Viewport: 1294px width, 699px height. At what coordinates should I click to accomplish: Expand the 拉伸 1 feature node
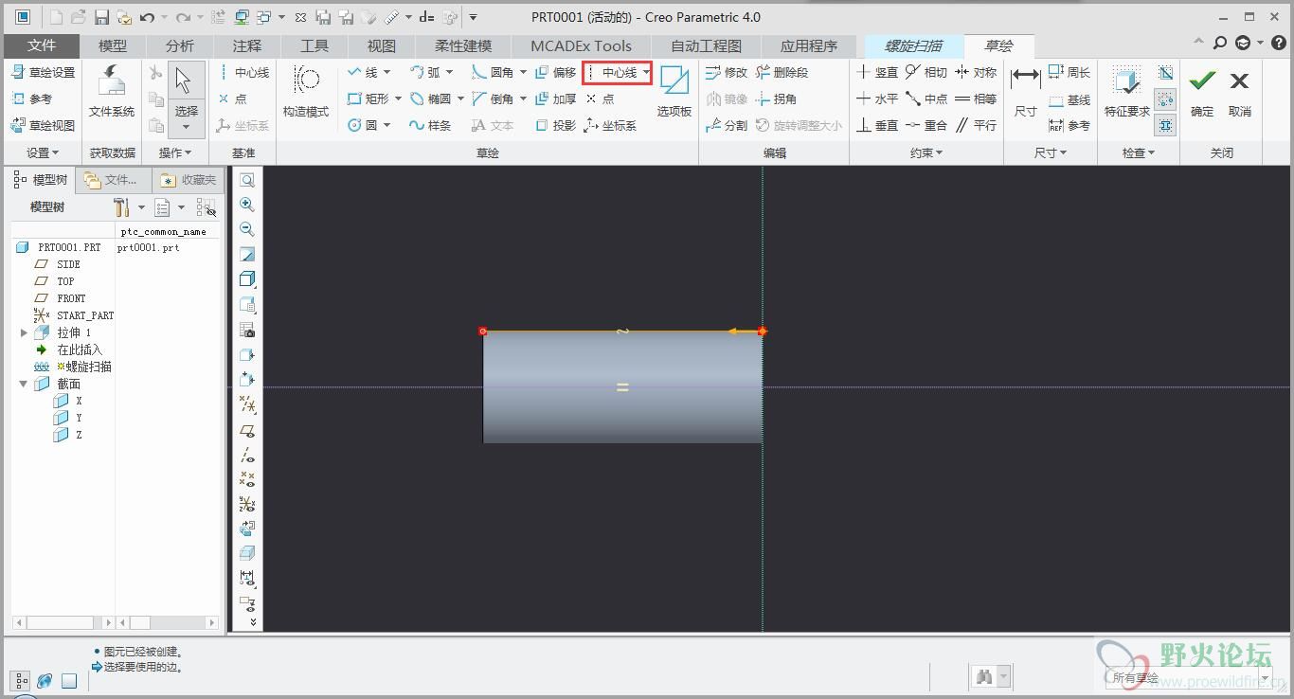(24, 332)
